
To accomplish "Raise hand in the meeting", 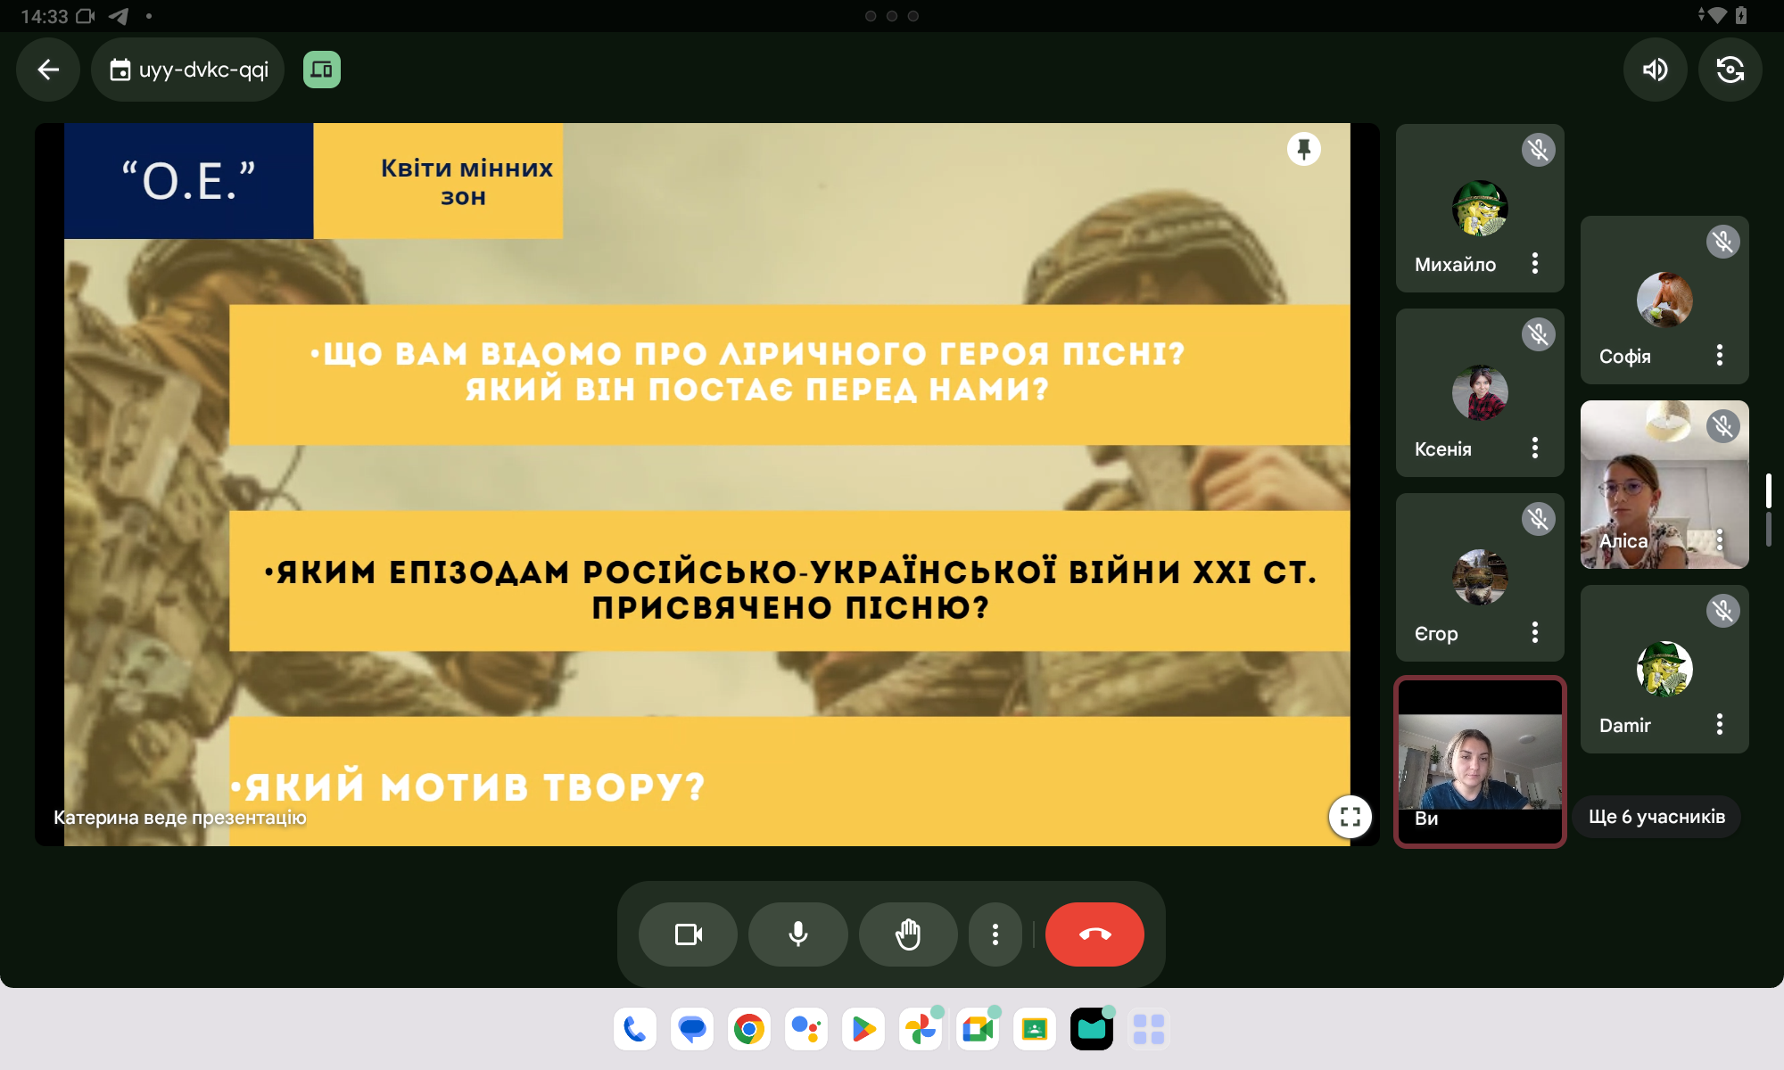I will [x=908, y=934].
